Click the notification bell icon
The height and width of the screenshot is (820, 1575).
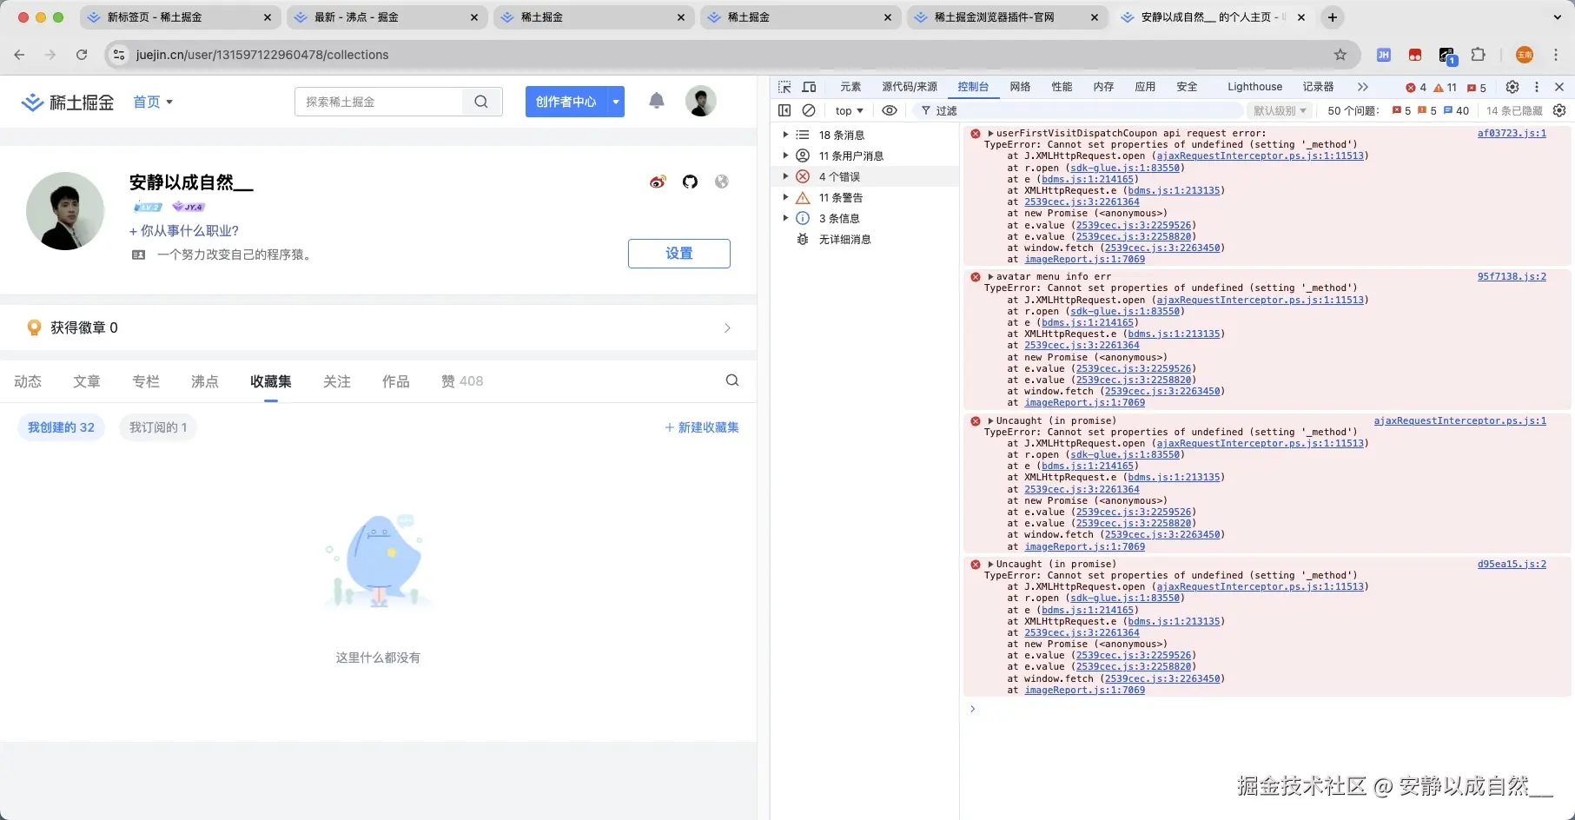[x=657, y=101]
